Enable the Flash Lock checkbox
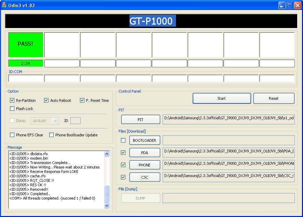Viewport: 303px width, 217px height. (x=12, y=109)
